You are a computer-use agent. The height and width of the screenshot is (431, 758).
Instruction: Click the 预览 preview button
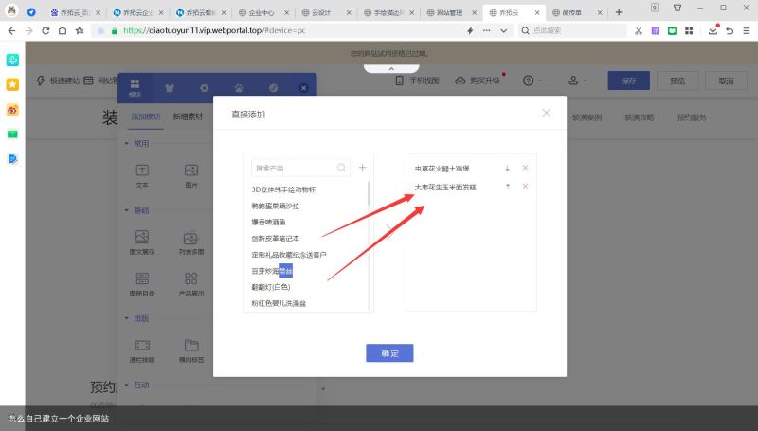677,81
